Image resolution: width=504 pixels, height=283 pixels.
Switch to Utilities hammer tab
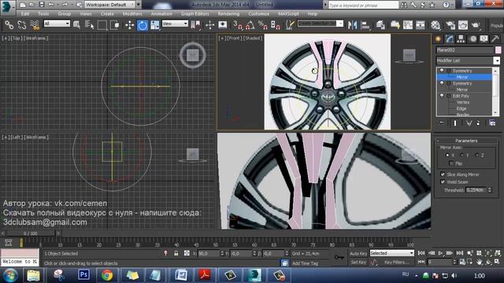click(495, 39)
